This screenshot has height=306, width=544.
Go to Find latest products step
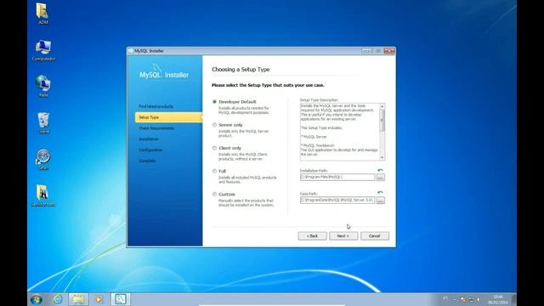[156, 106]
